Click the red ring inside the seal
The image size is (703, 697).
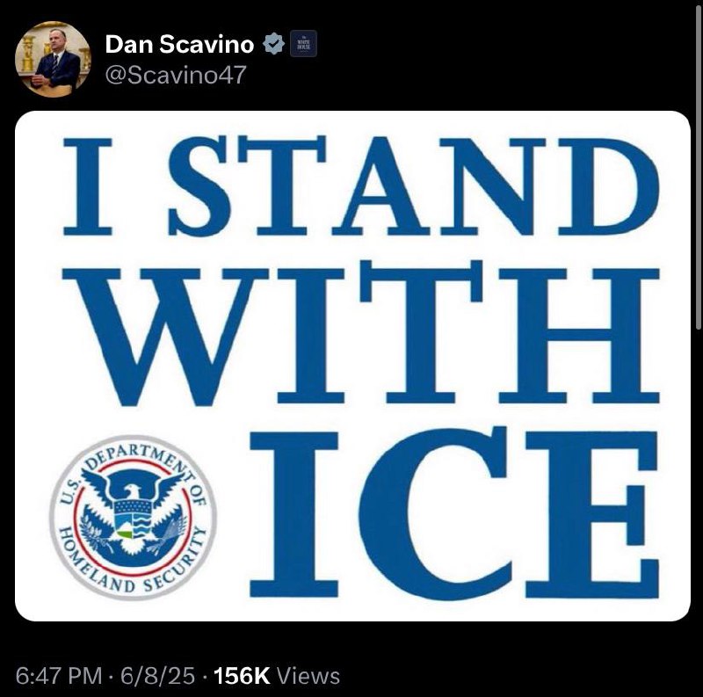click(x=75, y=516)
